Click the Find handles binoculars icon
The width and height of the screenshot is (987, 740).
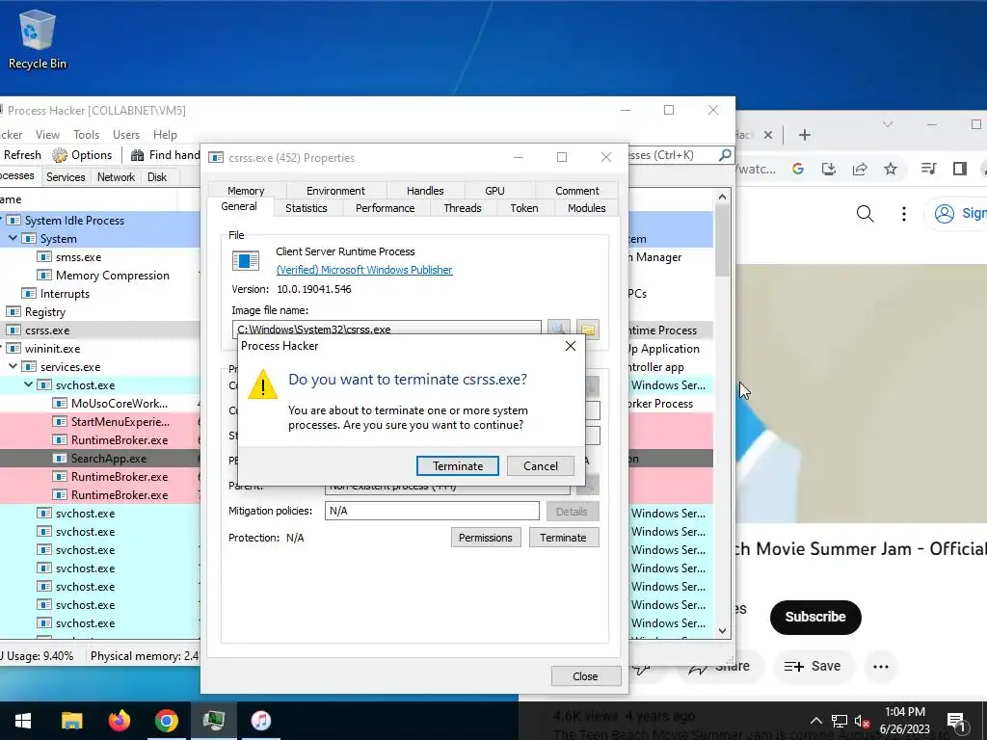tap(137, 155)
